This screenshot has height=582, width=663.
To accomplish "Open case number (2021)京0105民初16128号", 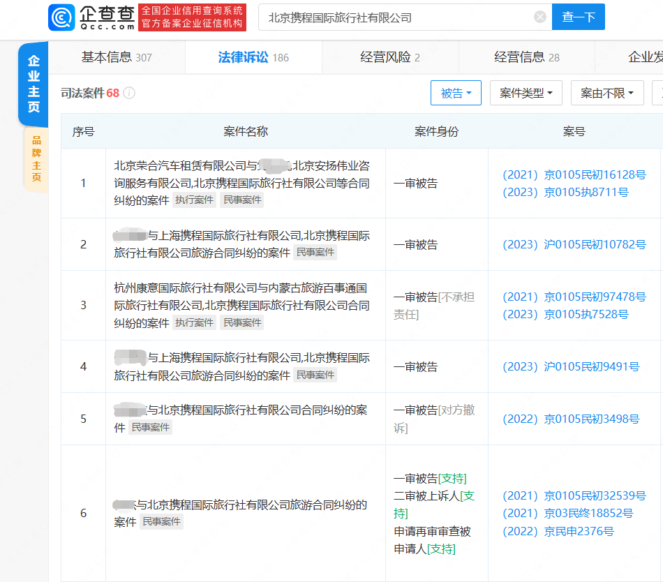I will tap(574, 174).
